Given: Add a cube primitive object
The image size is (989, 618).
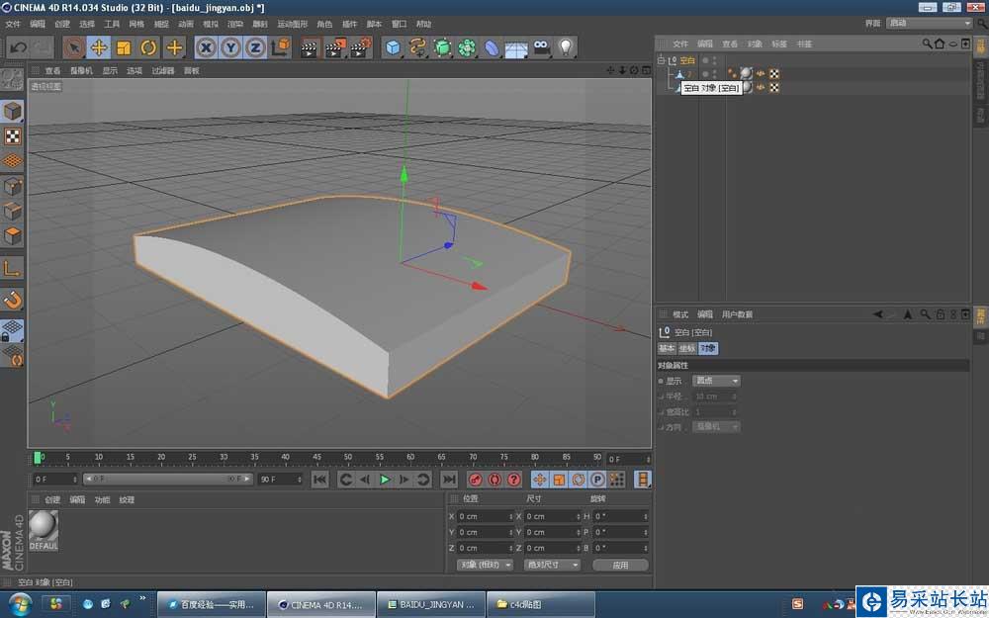Looking at the screenshot, I should pyautogui.click(x=393, y=46).
